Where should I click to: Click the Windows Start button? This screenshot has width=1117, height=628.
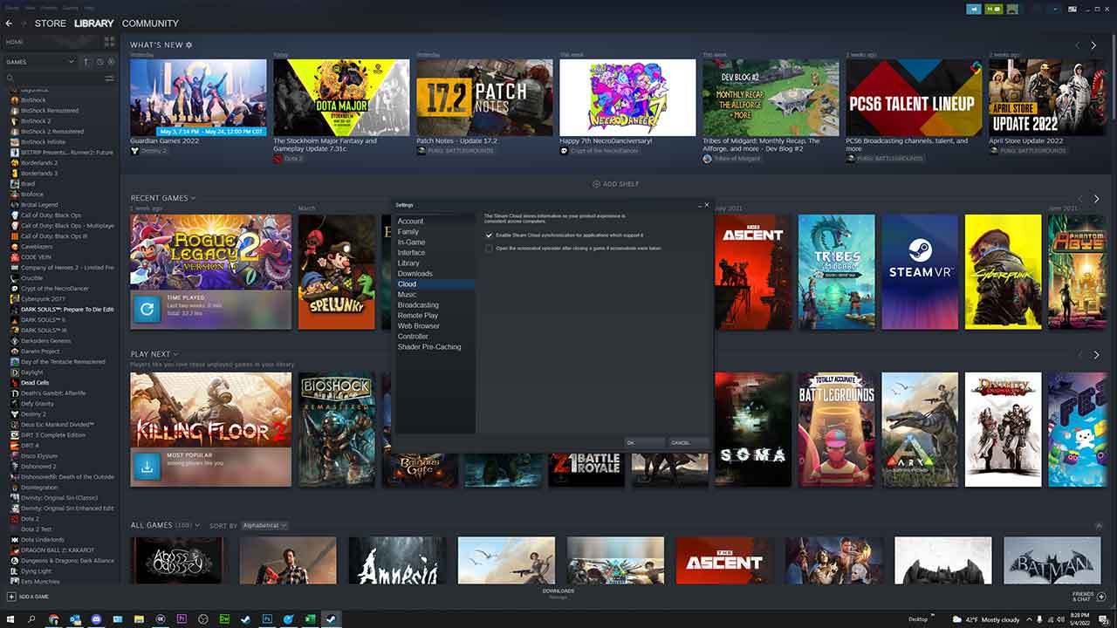point(10,619)
